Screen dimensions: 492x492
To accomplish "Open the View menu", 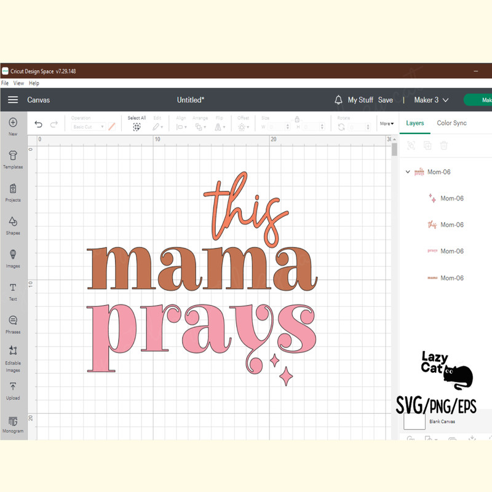I will [x=18, y=82].
